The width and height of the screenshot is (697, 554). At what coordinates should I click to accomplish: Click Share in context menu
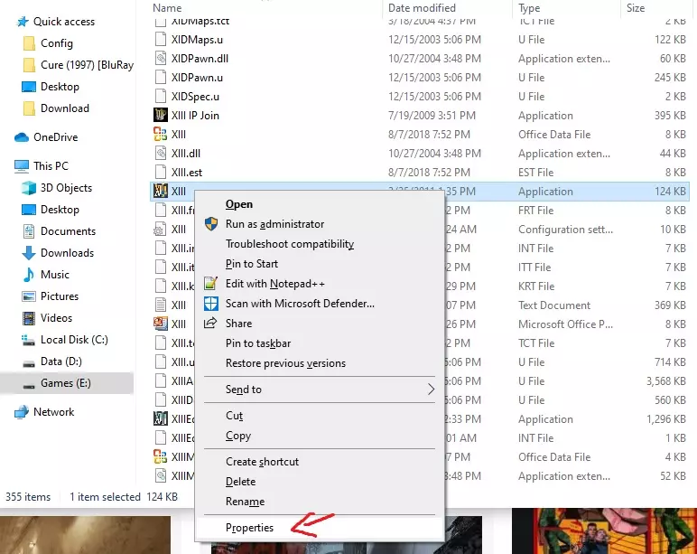pyautogui.click(x=238, y=324)
